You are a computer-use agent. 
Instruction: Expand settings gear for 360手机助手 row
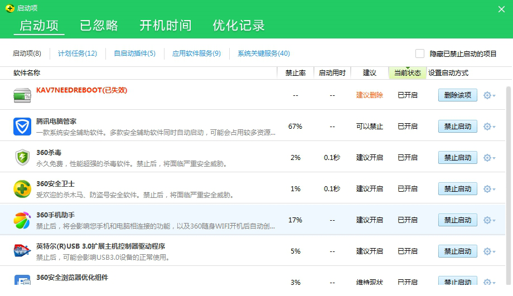(488, 220)
